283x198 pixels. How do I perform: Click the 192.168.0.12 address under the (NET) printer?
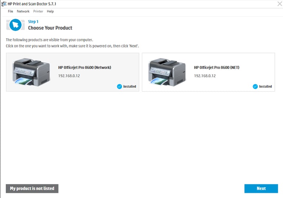point(205,76)
